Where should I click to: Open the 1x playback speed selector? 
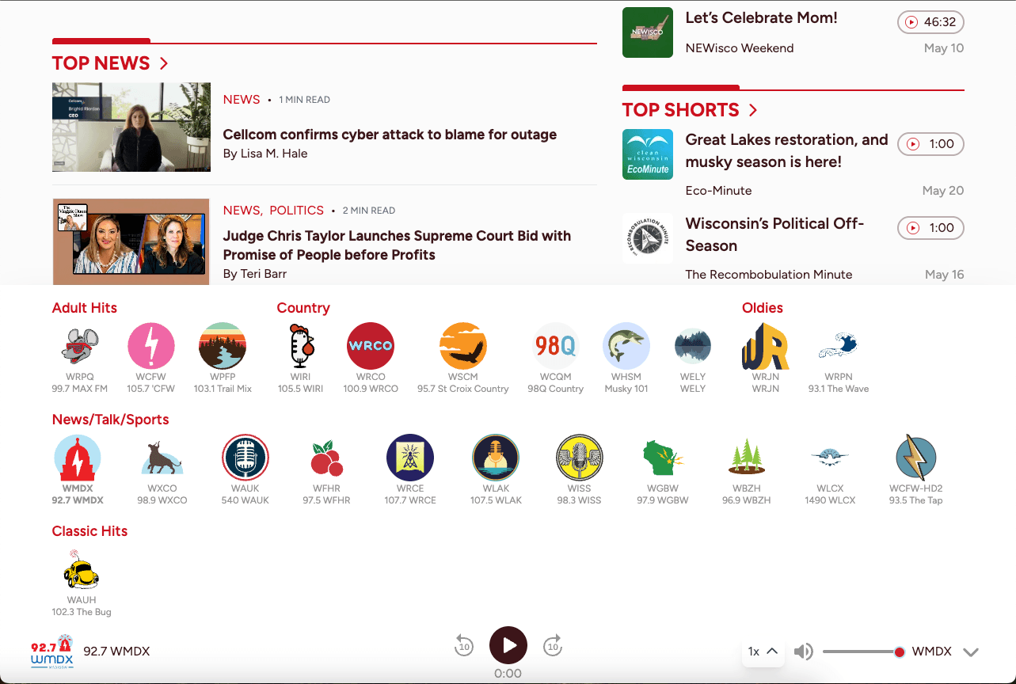763,652
